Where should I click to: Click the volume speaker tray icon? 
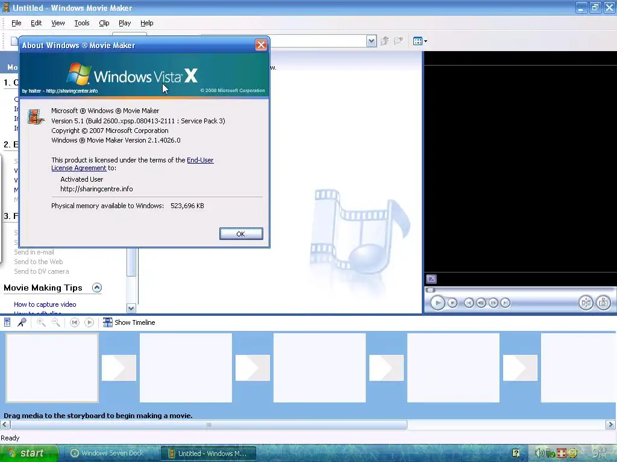(x=539, y=453)
